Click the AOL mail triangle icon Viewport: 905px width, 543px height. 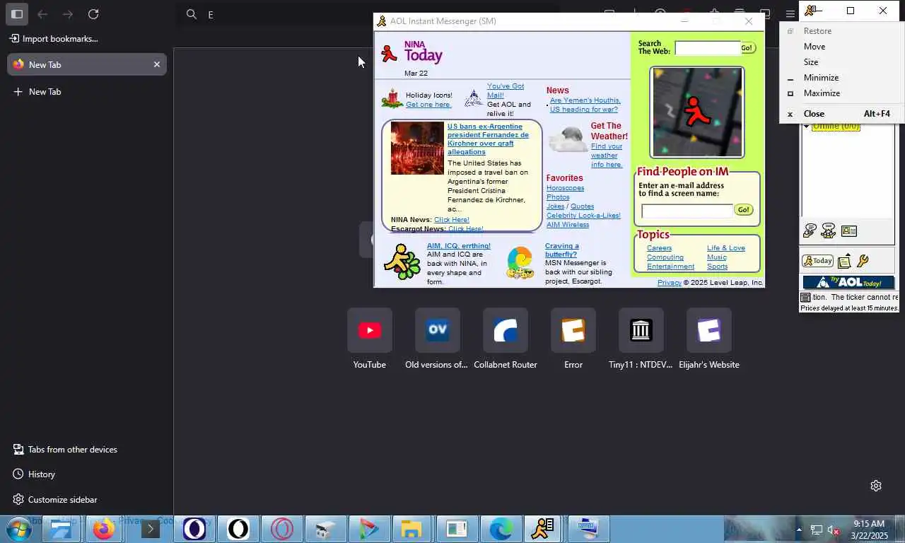click(474, 98)
